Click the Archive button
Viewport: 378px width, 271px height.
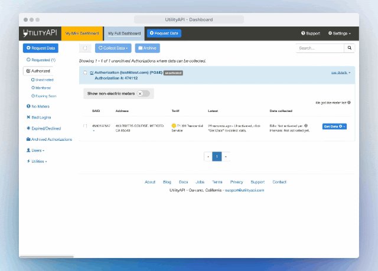click(x=147, y=48)
